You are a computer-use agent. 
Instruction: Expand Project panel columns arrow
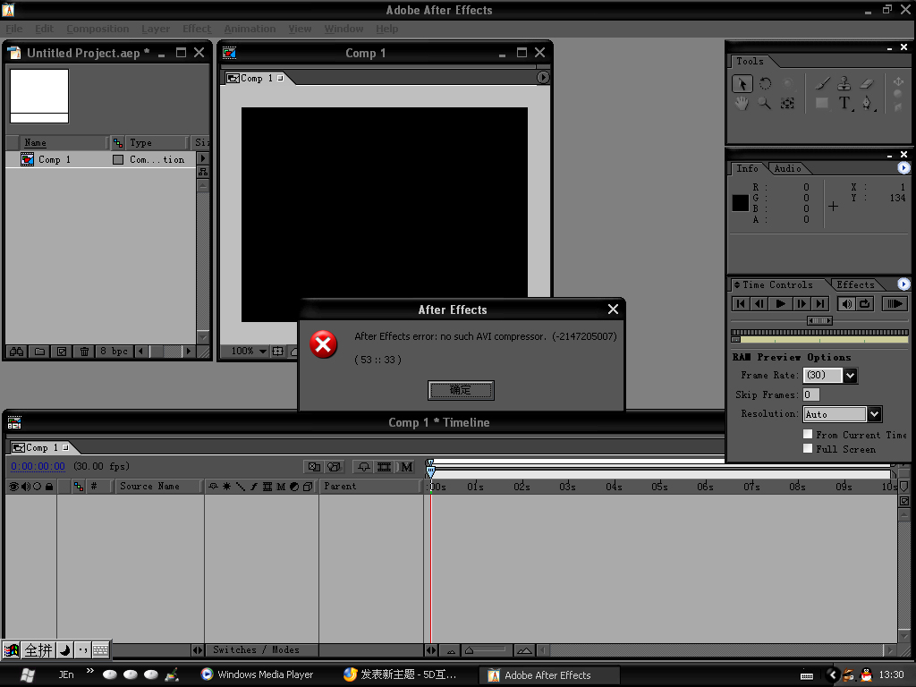pos(203,158)
